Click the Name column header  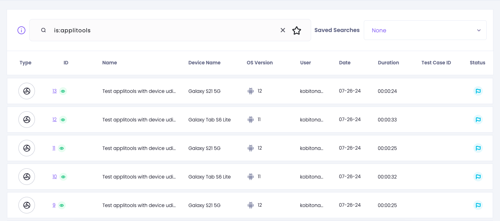tap(110, 63)
